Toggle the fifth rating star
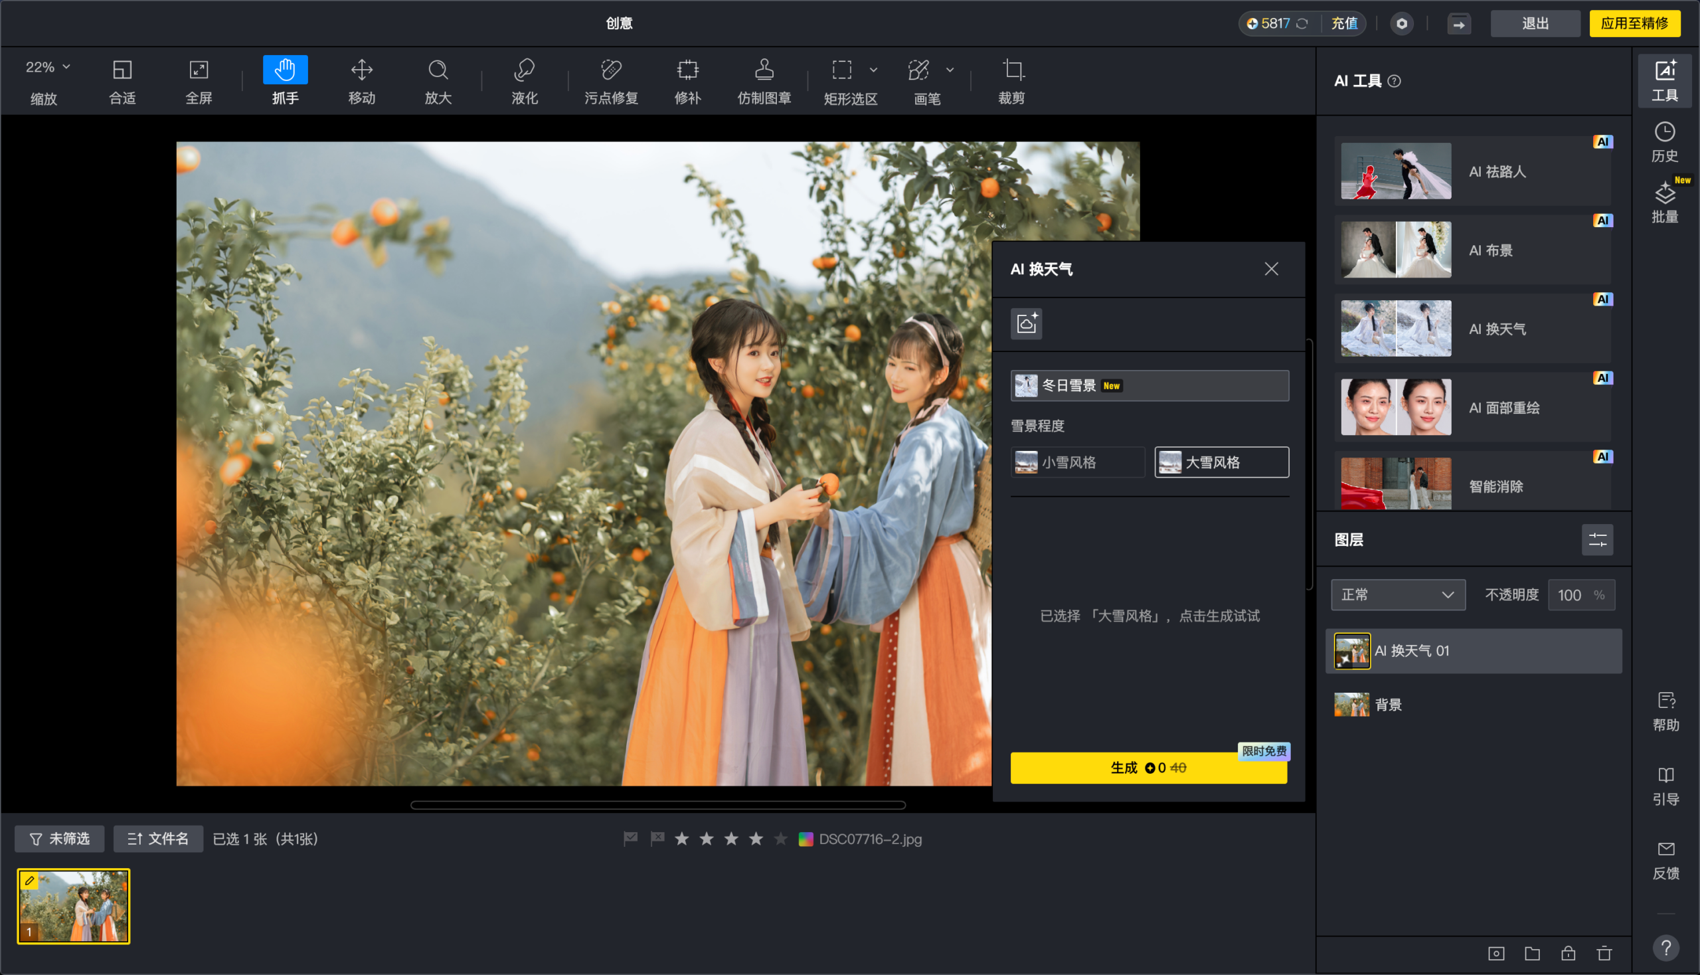The height and width of the screenshot is (975, 1700). 781,838
